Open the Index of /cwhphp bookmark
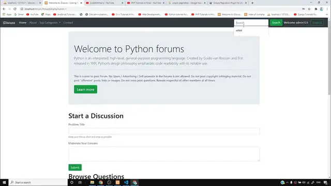This screenshot has height=186, width=331. pyautogui.click(x=254, y=14)
